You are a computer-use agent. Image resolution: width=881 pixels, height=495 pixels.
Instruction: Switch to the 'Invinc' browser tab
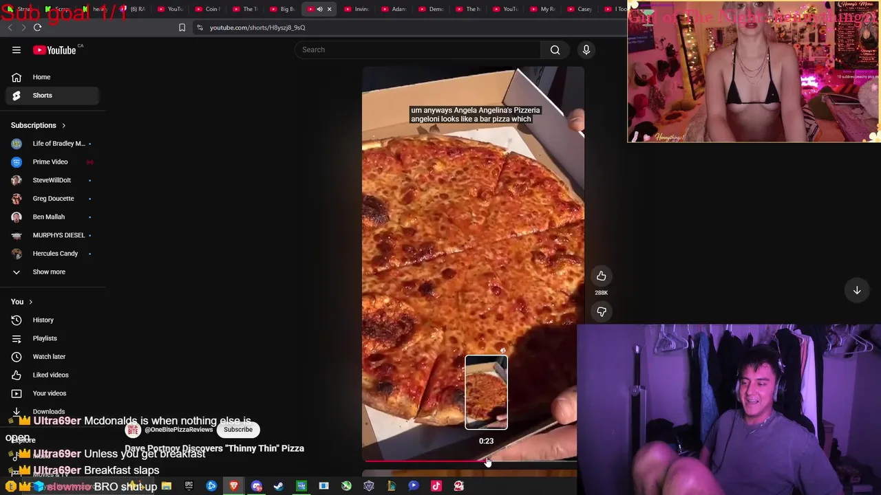(x=356, y=9)
